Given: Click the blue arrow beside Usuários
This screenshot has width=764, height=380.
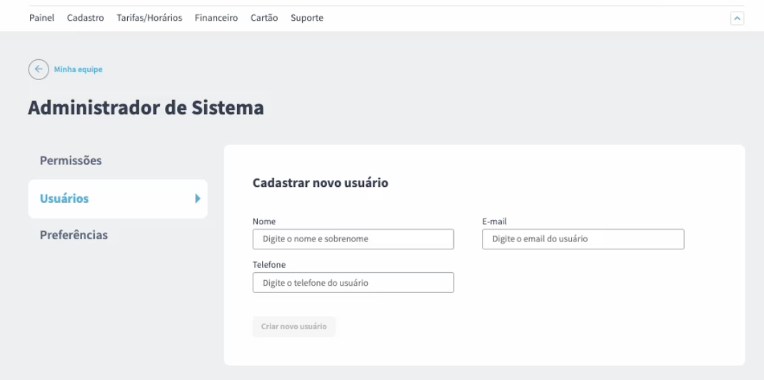Looking at the screenshot, I should 198,199.
